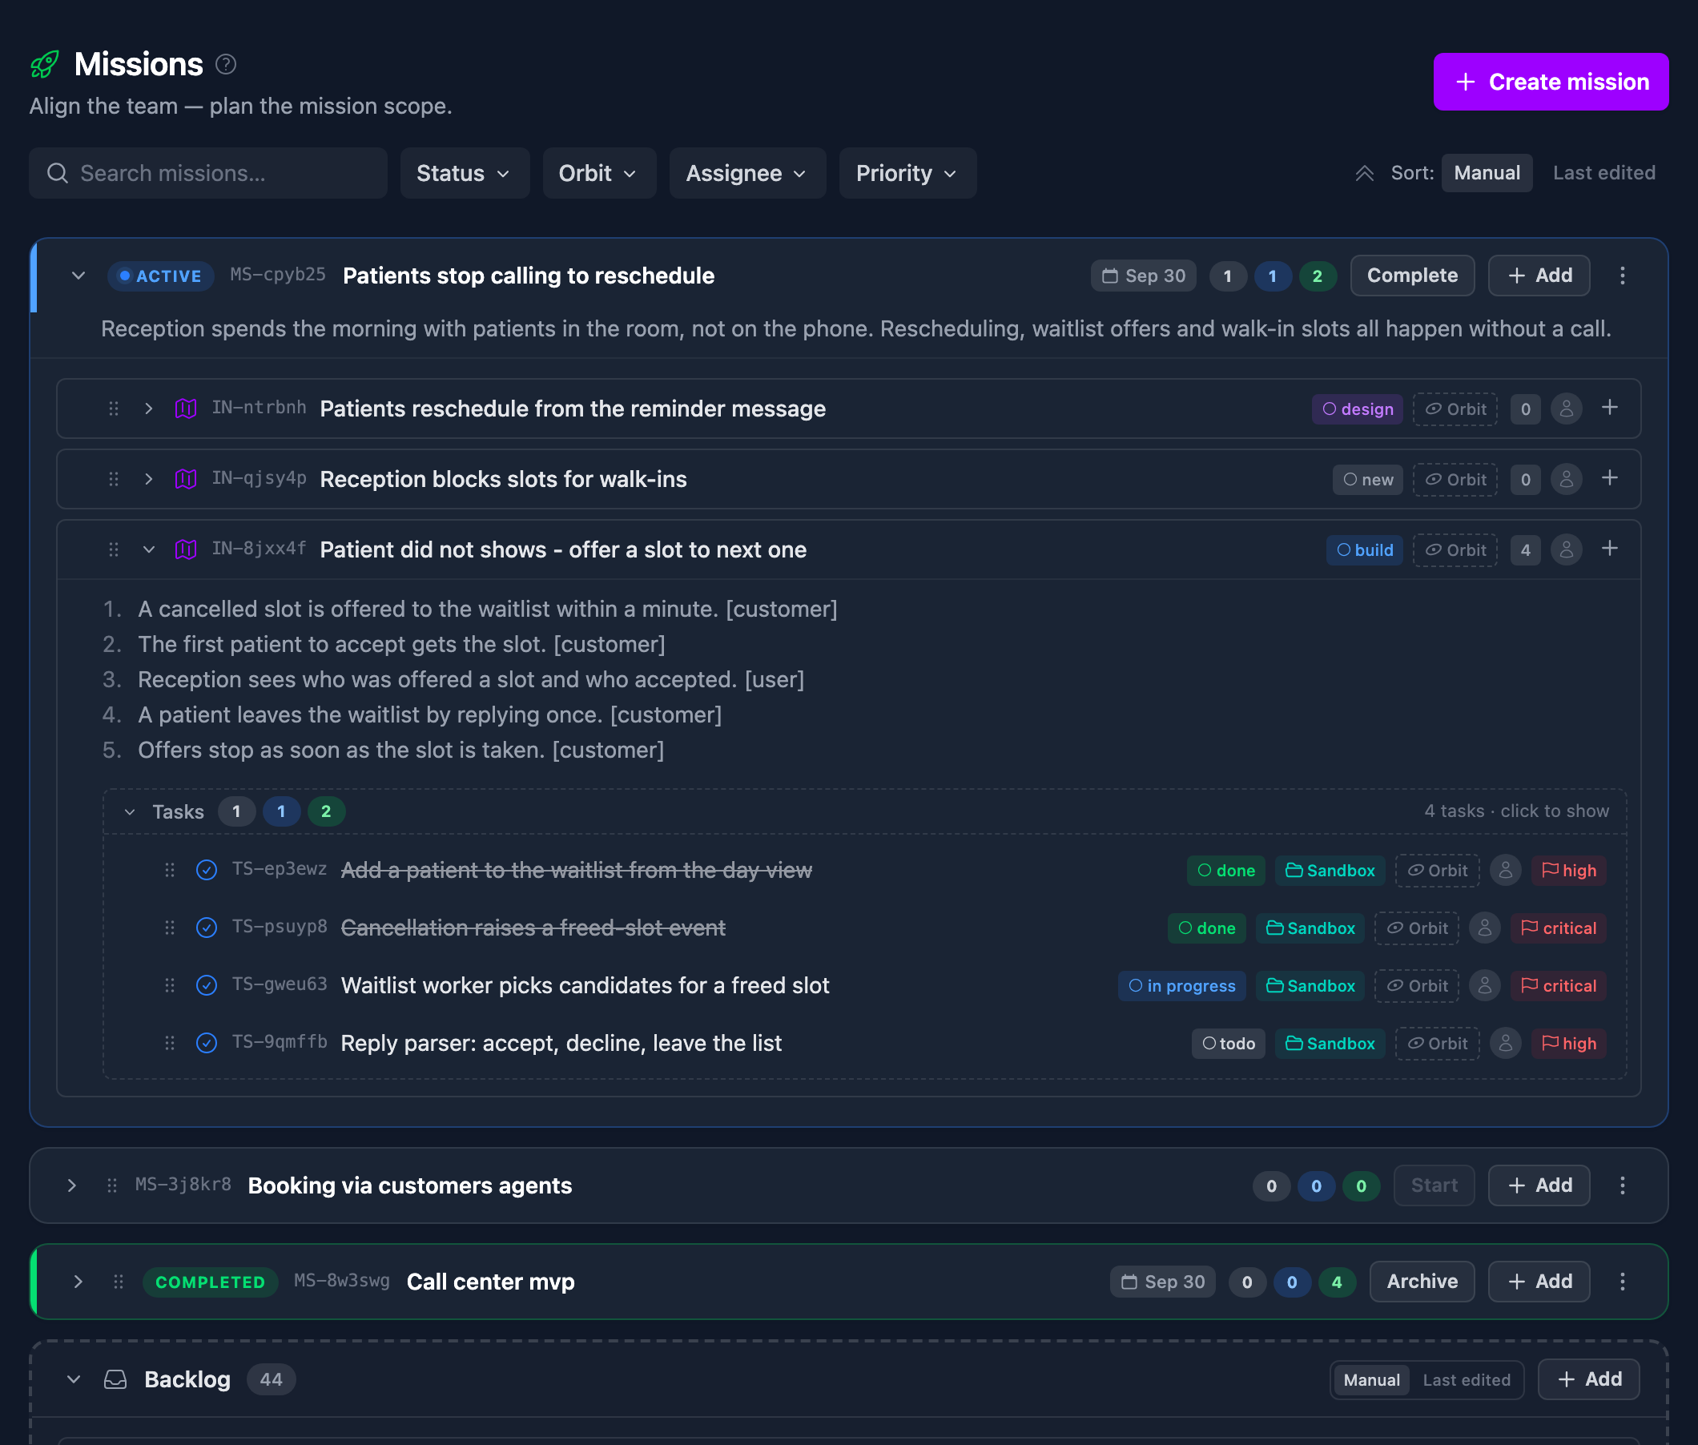1698x1445 pixels.
Task: Switch Backlog sorting to Manual
Action: point(1371,1379)
